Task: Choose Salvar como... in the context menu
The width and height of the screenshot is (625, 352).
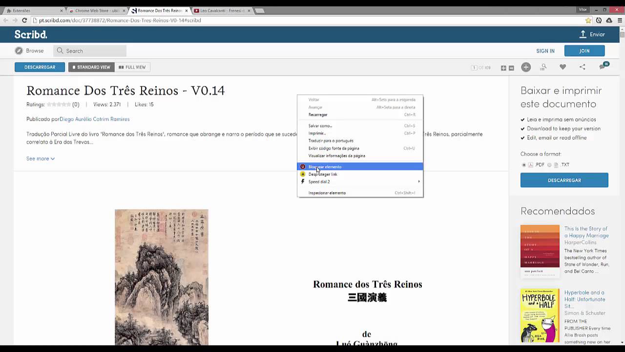Action: pyautogui.click(x=360, y=126)
